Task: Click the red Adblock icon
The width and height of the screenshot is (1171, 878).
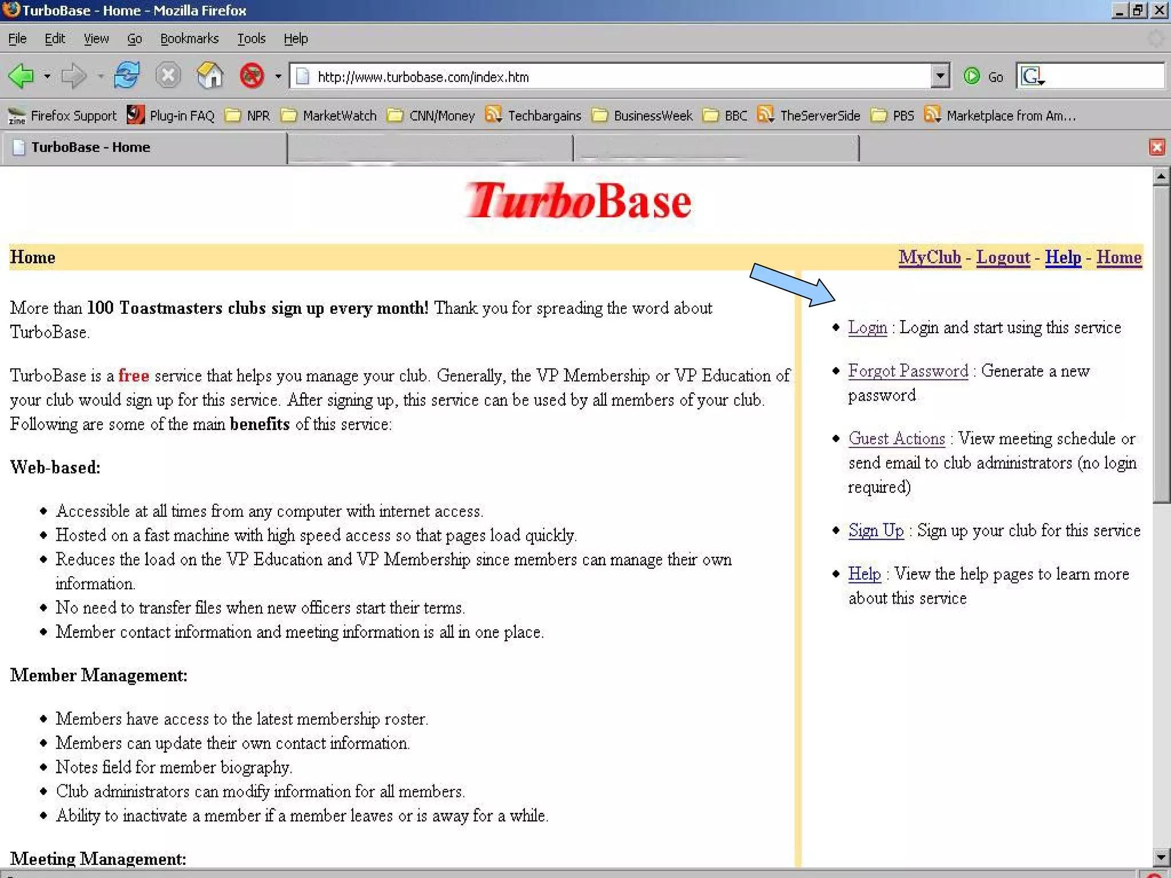Action: pos(252,76)
